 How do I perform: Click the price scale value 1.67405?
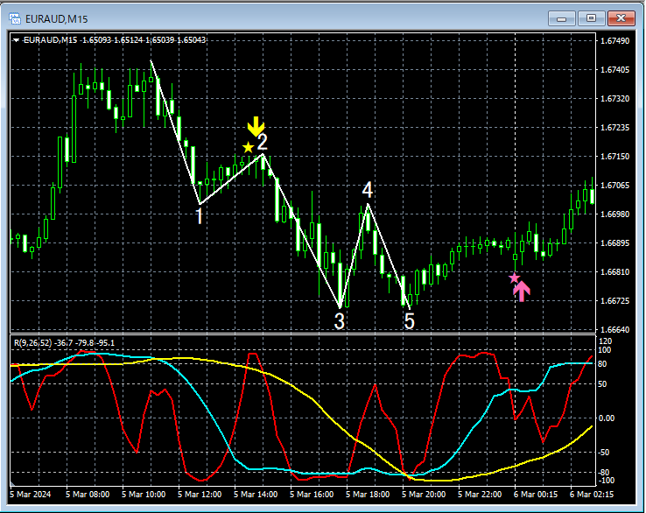[615, 70]
